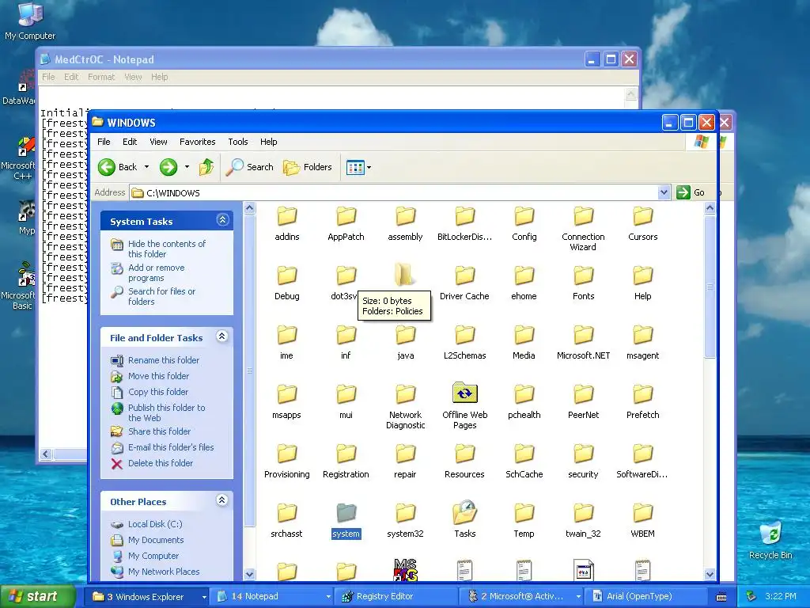Select the highlighted system folder
810x608 pixels.
[346, 520]
